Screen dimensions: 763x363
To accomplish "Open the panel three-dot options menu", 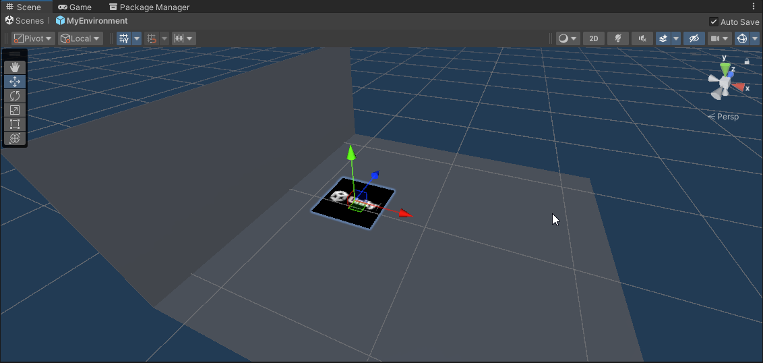I will [755, 6].
